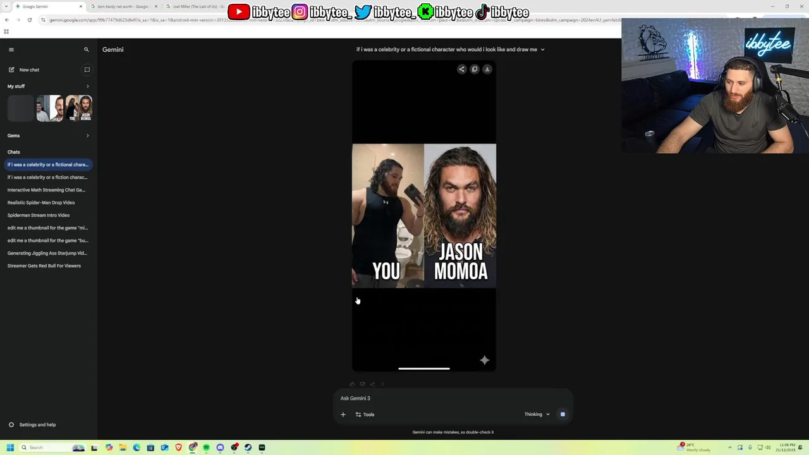Click the Gemini sparkle icon on the image
809x455 pixels.
point(484,360)
